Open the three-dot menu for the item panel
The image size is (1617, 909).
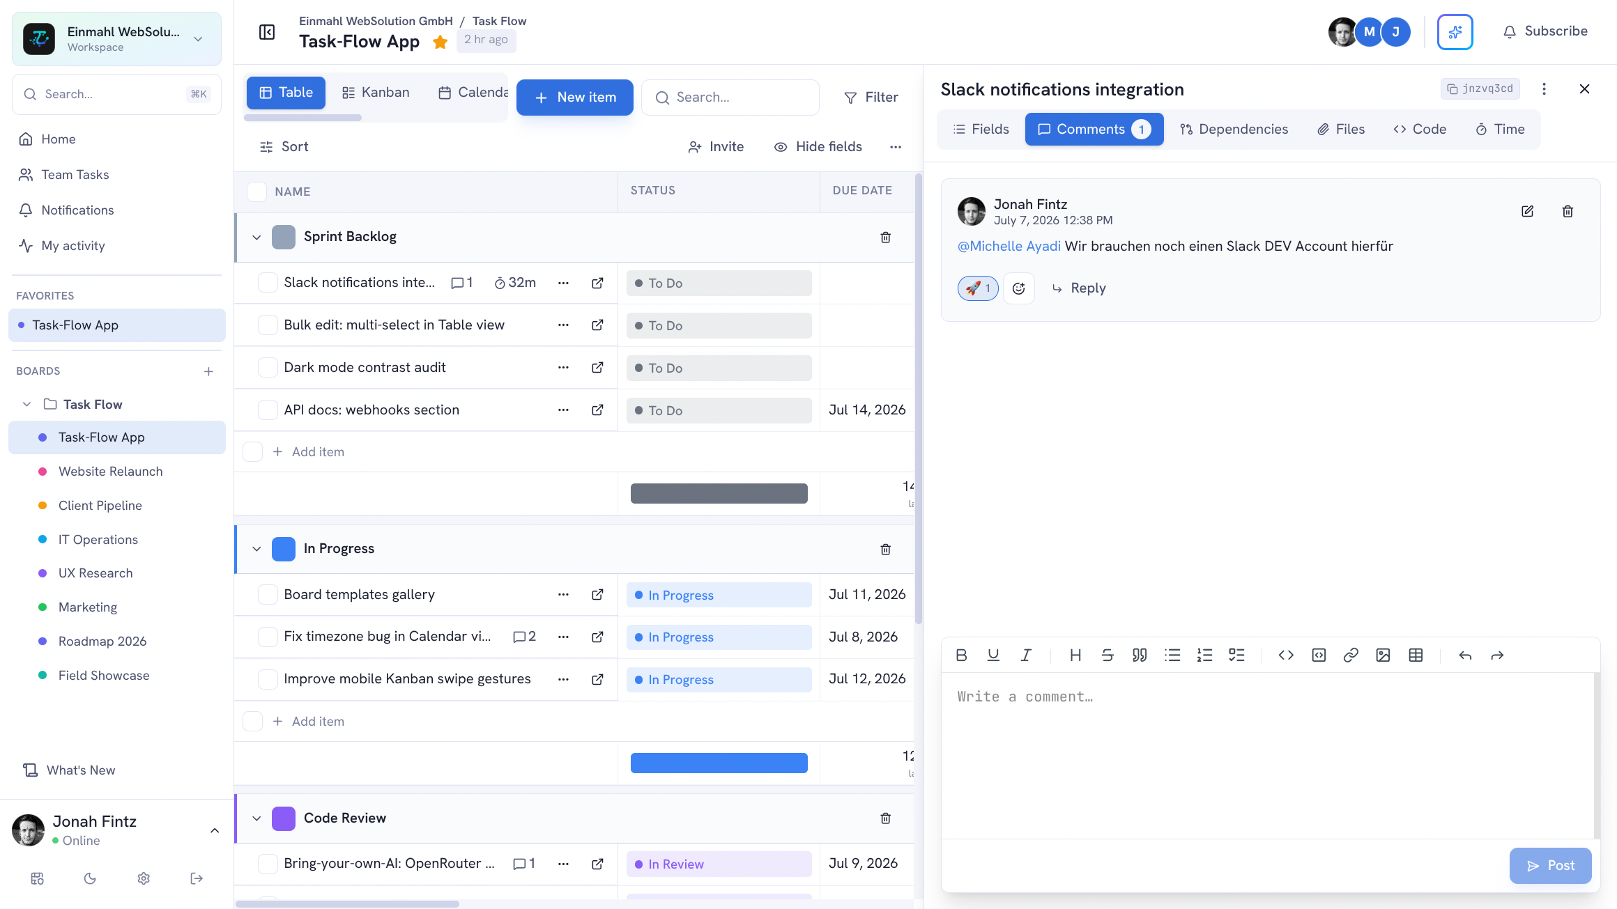click(x=1544, y=89)
